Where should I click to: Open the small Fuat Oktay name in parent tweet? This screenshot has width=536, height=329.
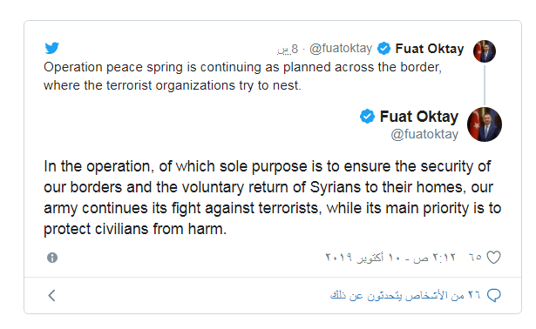(430, 49)
